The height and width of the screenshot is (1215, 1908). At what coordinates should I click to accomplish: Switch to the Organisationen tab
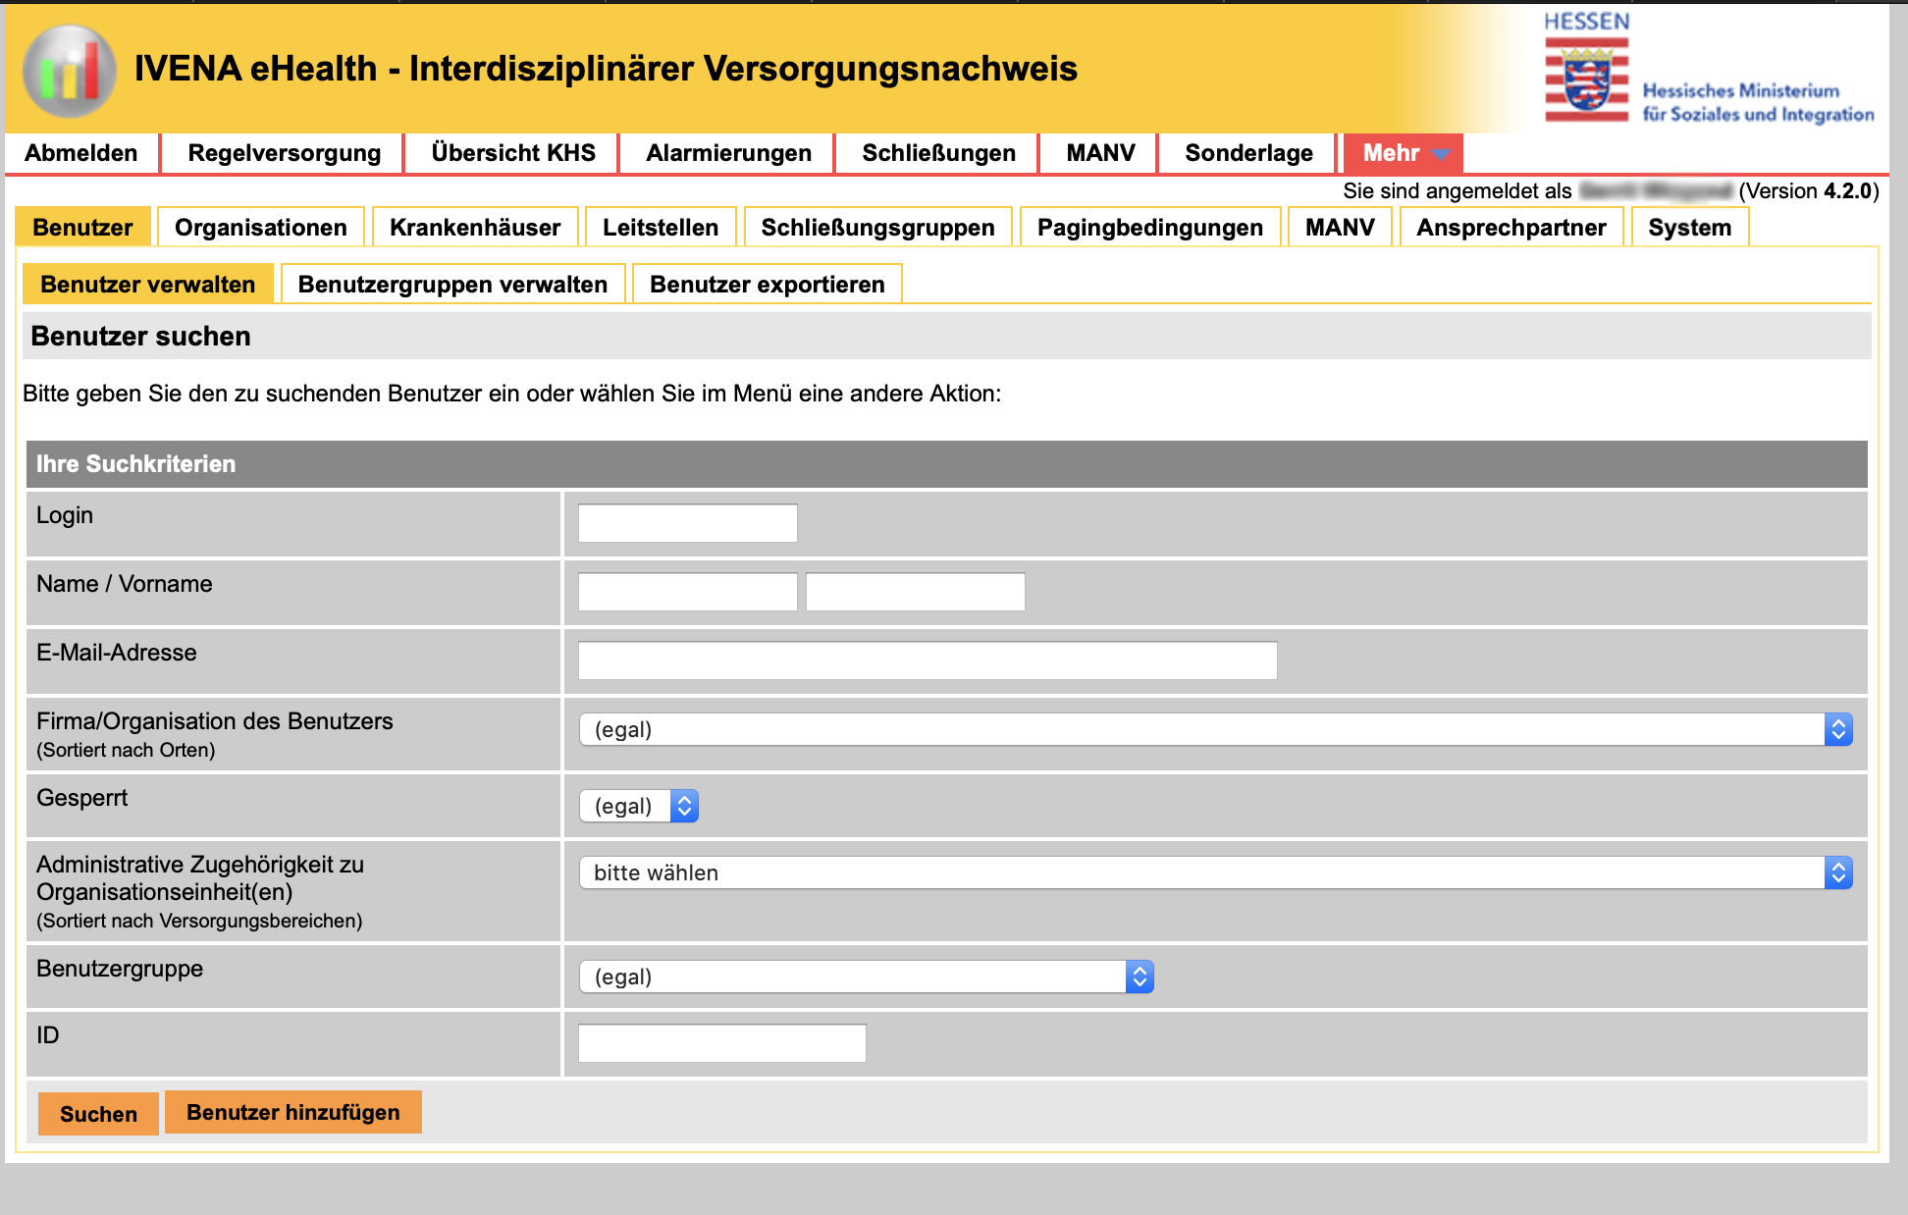(260, 228)
